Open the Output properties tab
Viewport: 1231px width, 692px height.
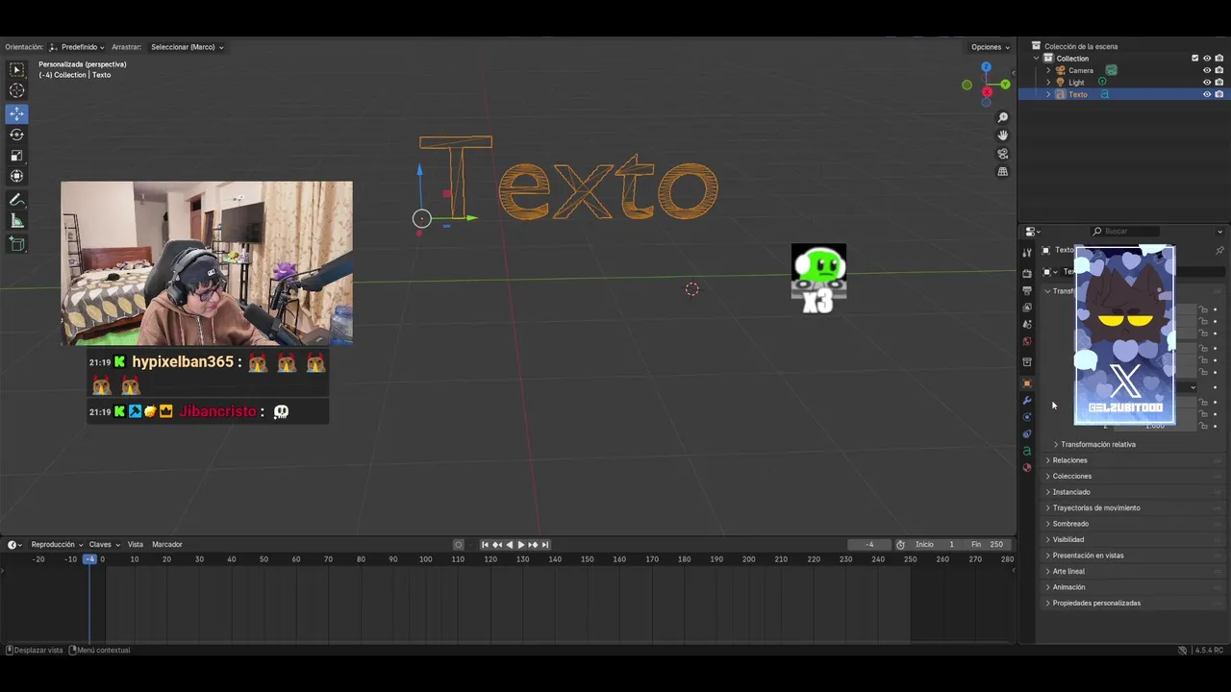1027,290
